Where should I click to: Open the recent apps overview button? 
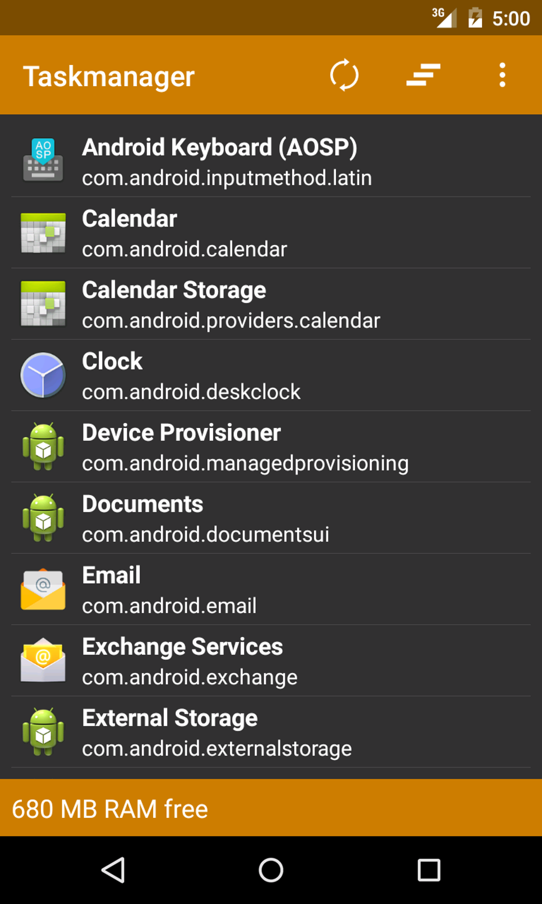(429, 870)
